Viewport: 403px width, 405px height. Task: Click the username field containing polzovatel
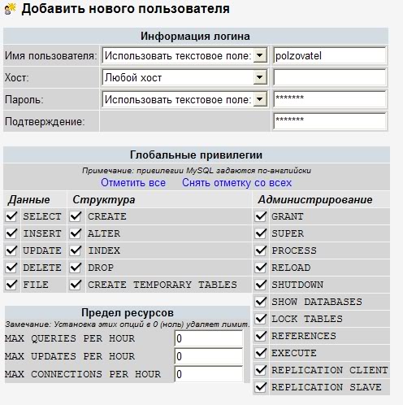click(330, 55)
